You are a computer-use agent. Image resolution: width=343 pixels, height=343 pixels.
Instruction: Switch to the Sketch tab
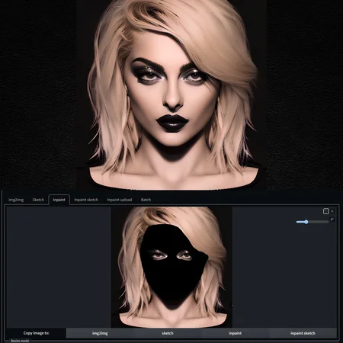pyautogui.click(x=38, y=200)
